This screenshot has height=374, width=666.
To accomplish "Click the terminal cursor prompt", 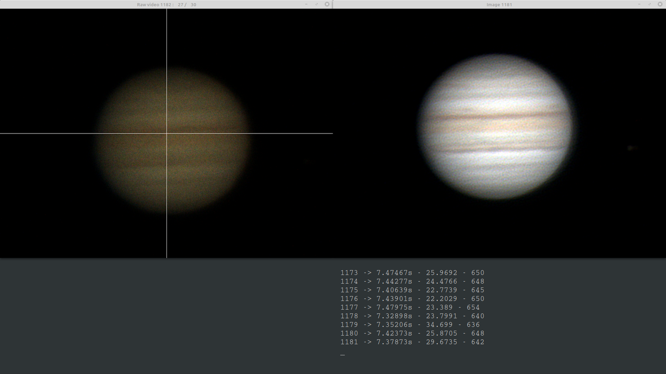I will (342, 354).
